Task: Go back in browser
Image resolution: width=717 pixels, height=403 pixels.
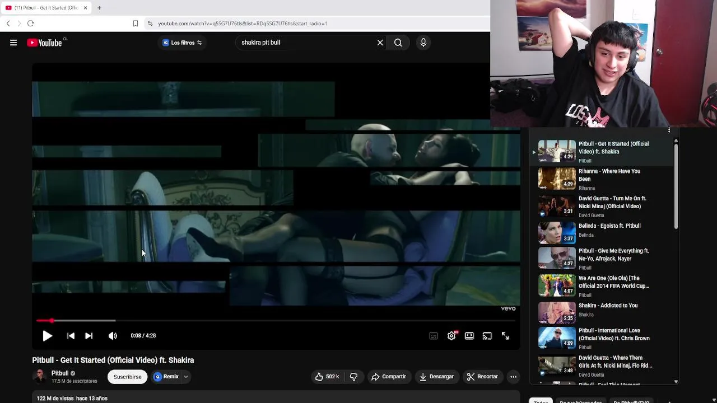Action: click(x=8, y=24)
